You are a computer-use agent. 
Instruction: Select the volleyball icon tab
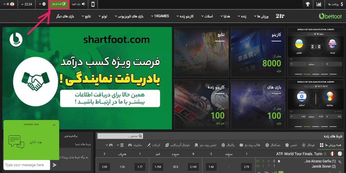pos(223,145)
